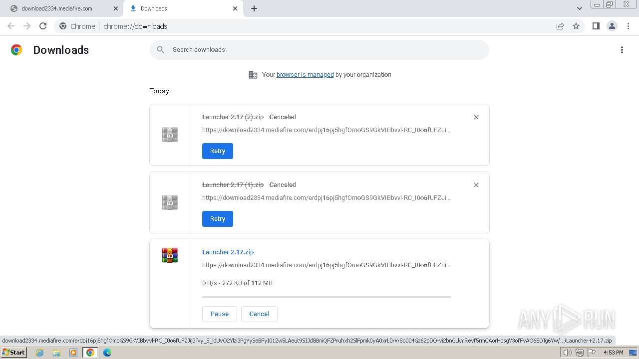Share this page icon in address bar

coord(560,26)
